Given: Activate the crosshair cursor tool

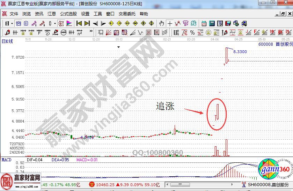Looking at the screenshot, I should click(x=170, y=23).
